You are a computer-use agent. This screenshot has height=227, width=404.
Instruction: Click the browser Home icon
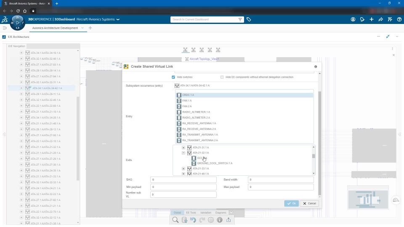click(x=25, y=11)
